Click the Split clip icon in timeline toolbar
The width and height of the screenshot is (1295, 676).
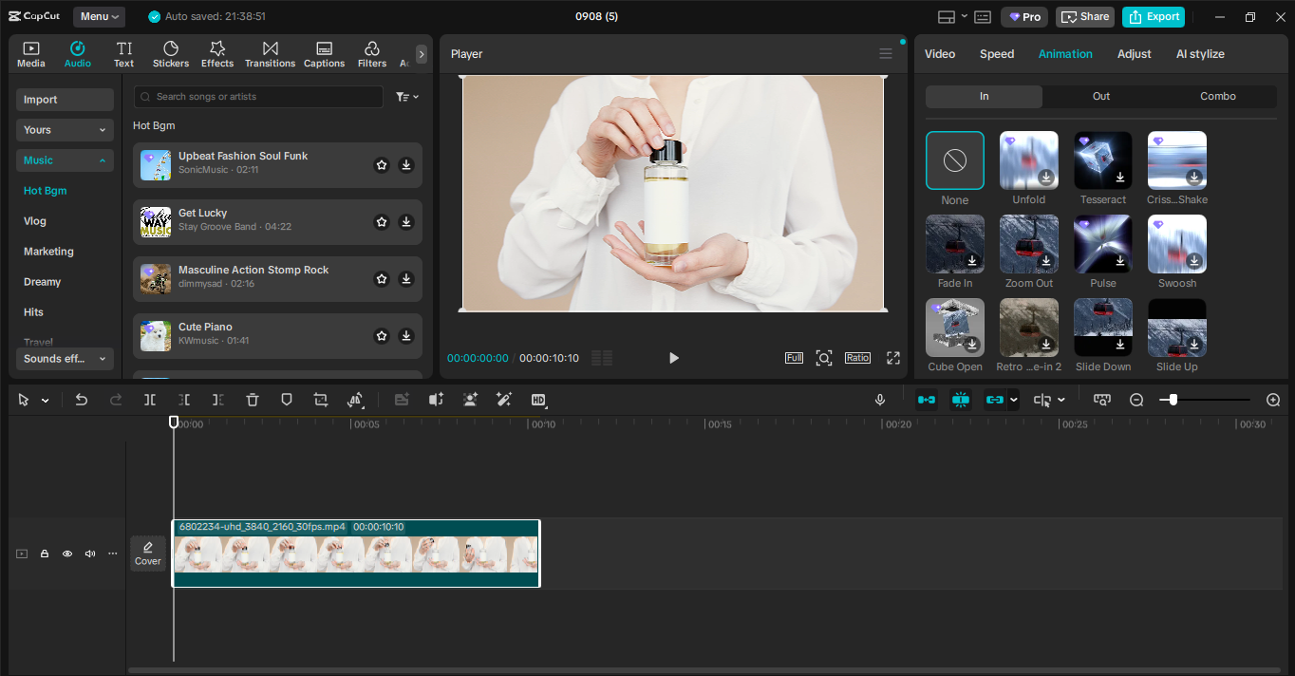[150, 400]
